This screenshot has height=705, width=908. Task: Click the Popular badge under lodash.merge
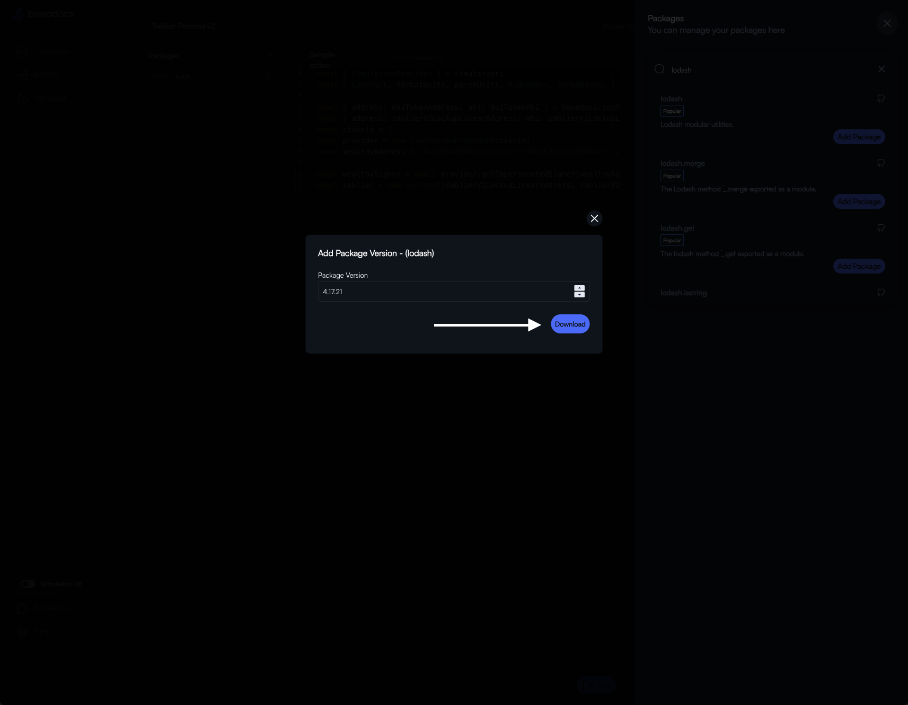click(x=672, y=175)
